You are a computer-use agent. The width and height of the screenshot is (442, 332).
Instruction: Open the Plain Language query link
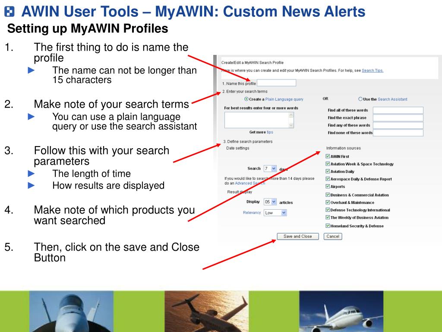pos(284,99)
